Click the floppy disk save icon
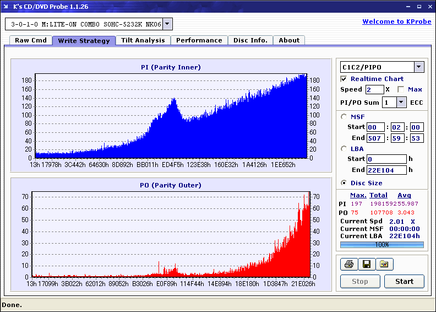The height and width of the screenshot is (312, 436). (367, 264)
